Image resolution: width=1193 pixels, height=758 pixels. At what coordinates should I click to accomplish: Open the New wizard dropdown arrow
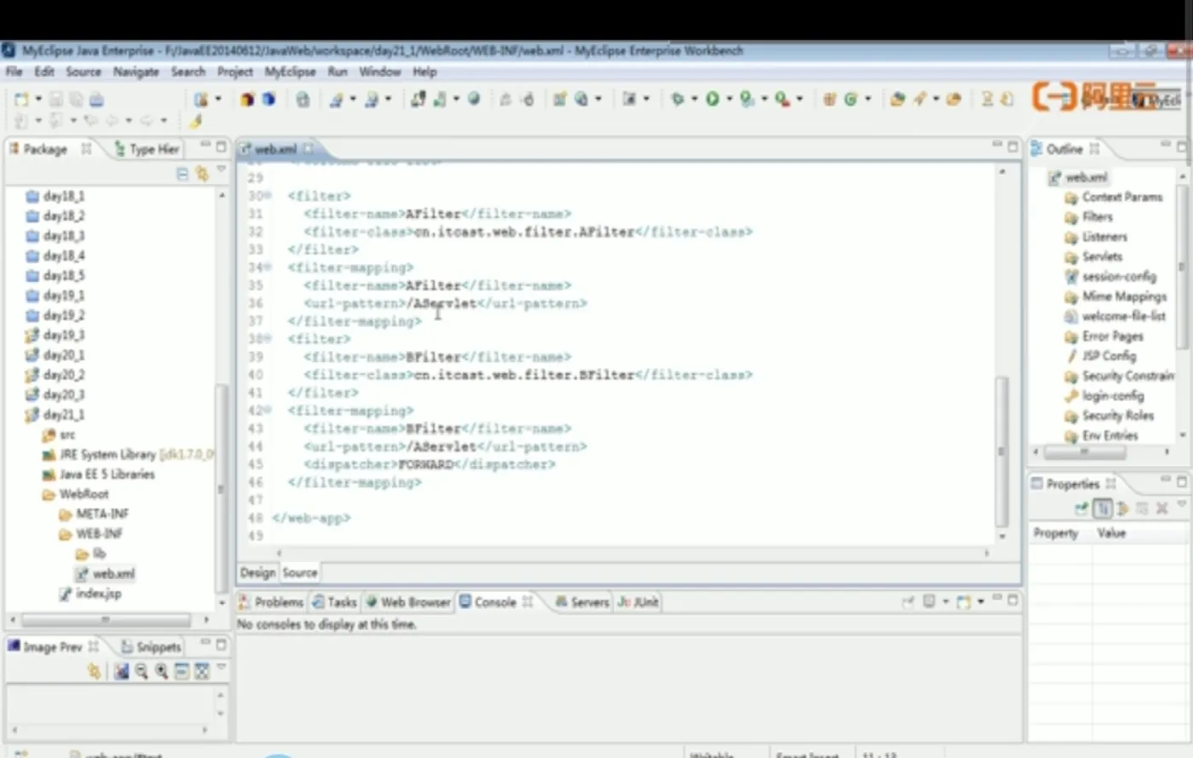coord(38,100)
